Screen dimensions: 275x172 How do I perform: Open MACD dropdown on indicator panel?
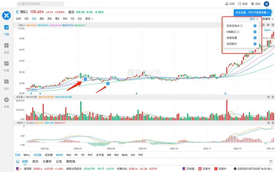(x=21, y=123)
